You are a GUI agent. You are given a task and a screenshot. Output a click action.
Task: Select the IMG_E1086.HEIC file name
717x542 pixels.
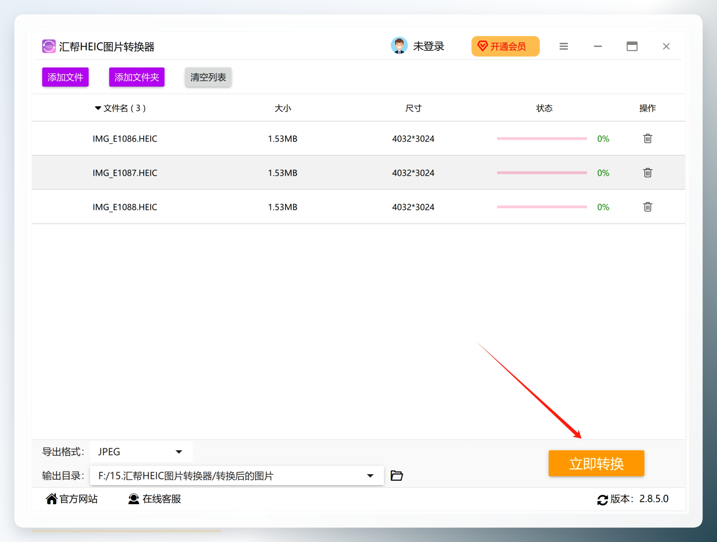pyautogui.click(x=125, y=139)
